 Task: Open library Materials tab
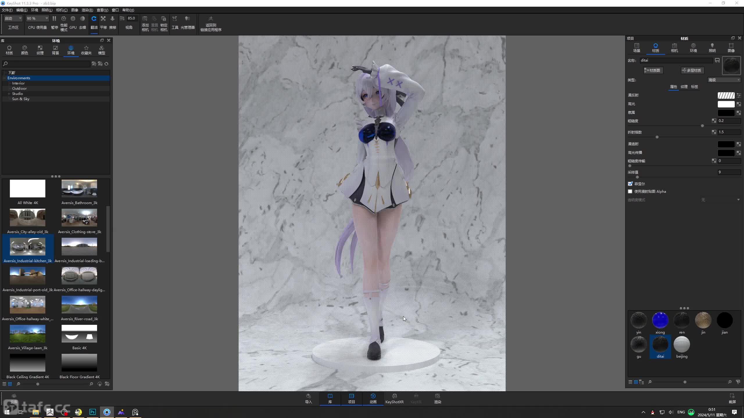click(x=9, y=50)
